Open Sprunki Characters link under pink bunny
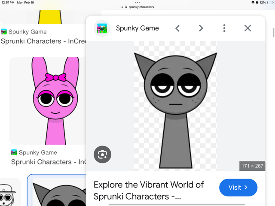This screenshot has height=206, width=275. [x=49, y=162]
